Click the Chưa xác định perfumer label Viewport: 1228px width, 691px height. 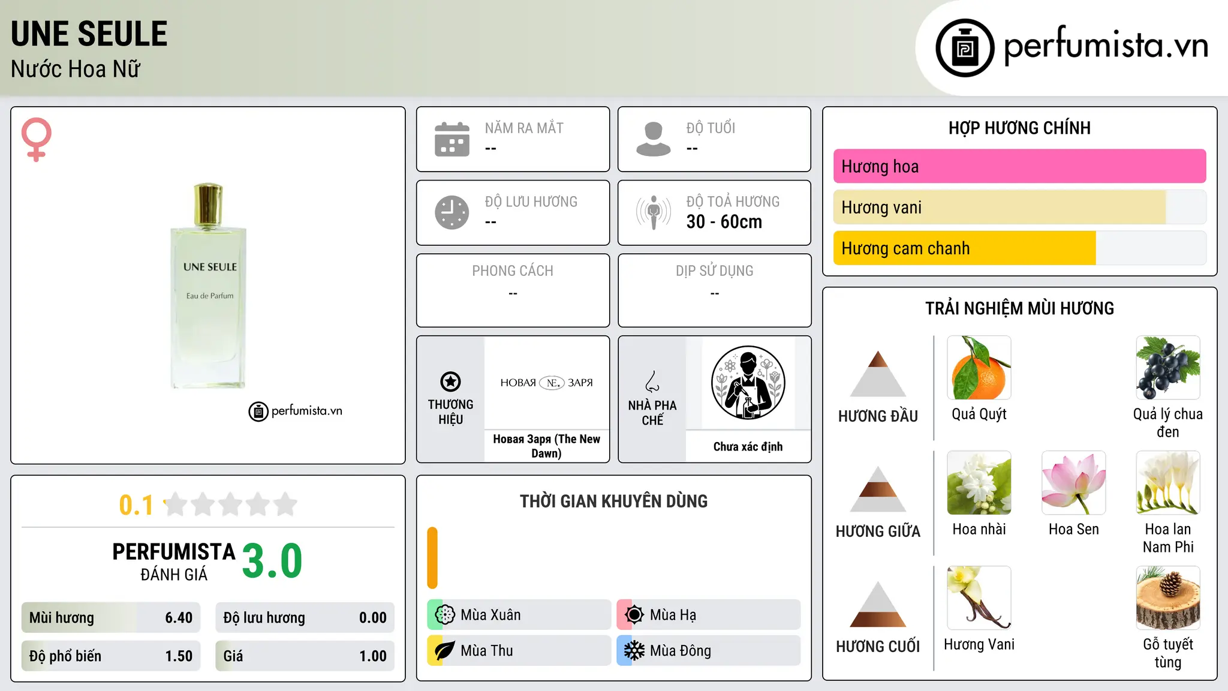click(x=748, y=447)
